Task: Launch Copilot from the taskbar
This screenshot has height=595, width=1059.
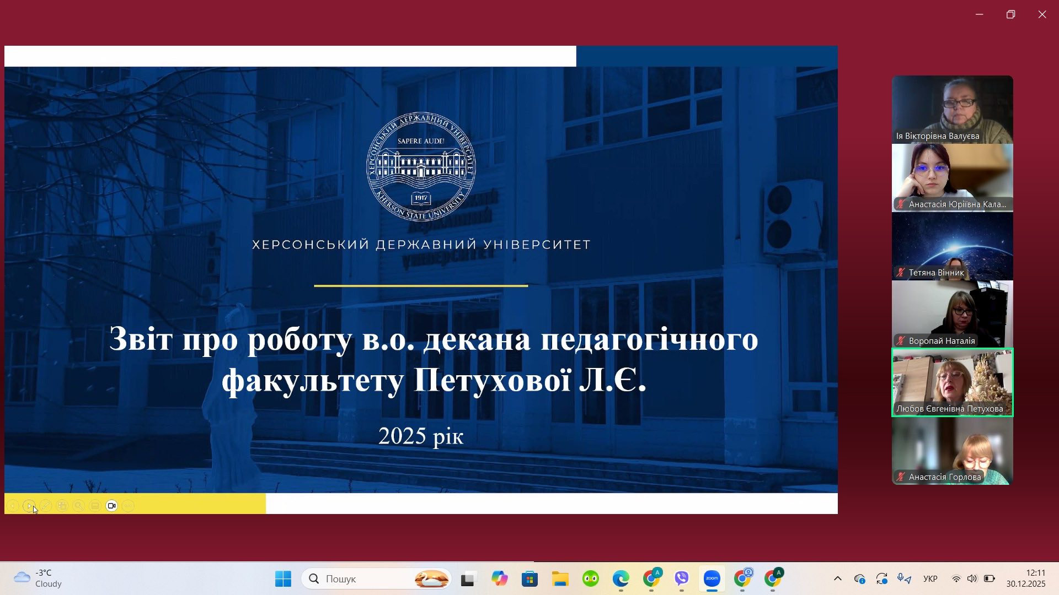Action: (x=500, y=578)
